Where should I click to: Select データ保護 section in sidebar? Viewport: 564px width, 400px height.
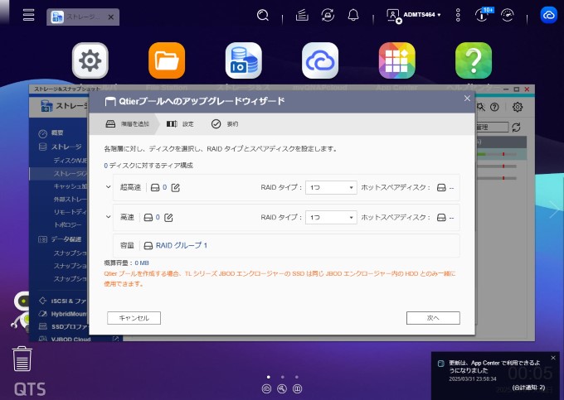pyautogui.click(x=60, y=239)
